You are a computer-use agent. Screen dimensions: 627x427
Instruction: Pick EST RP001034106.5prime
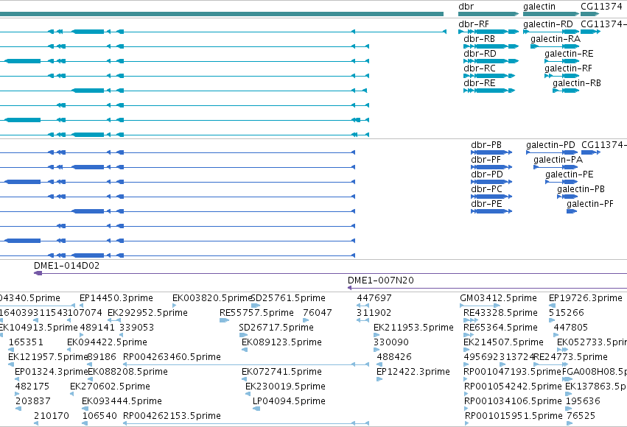(x=513, y=401)
